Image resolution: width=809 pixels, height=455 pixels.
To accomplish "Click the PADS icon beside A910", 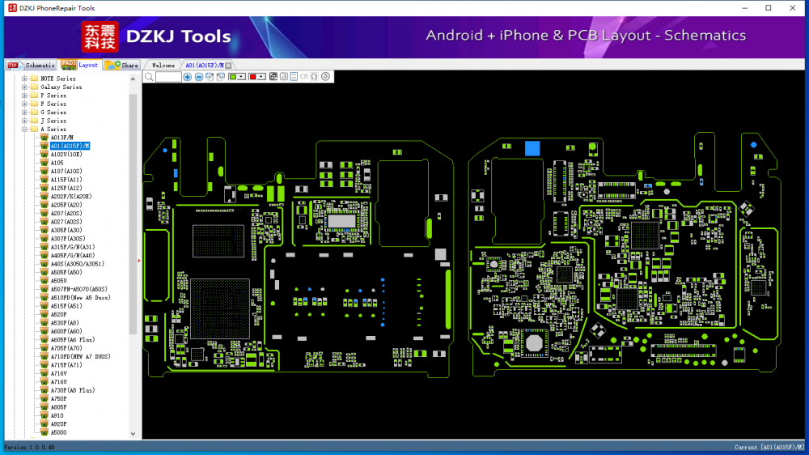I will pos(44,416).
